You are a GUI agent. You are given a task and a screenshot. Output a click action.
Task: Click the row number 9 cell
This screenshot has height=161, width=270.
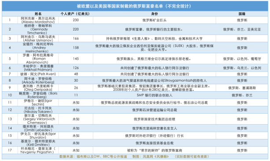point(10,88)
